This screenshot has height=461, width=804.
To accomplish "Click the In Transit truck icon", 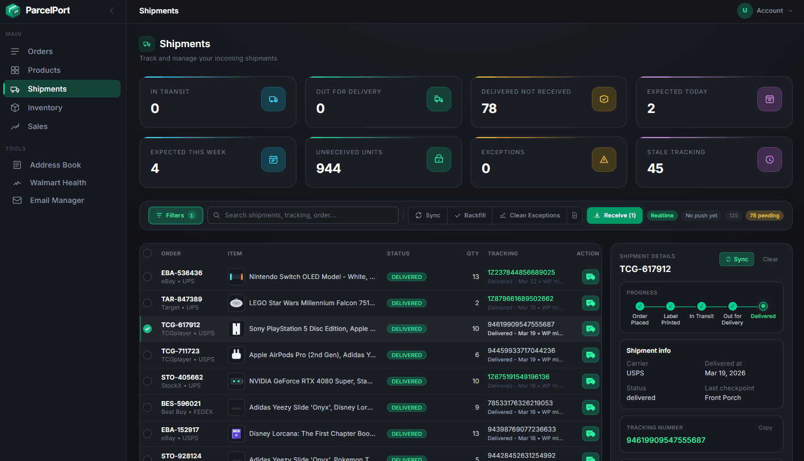I will coord(273,99).
